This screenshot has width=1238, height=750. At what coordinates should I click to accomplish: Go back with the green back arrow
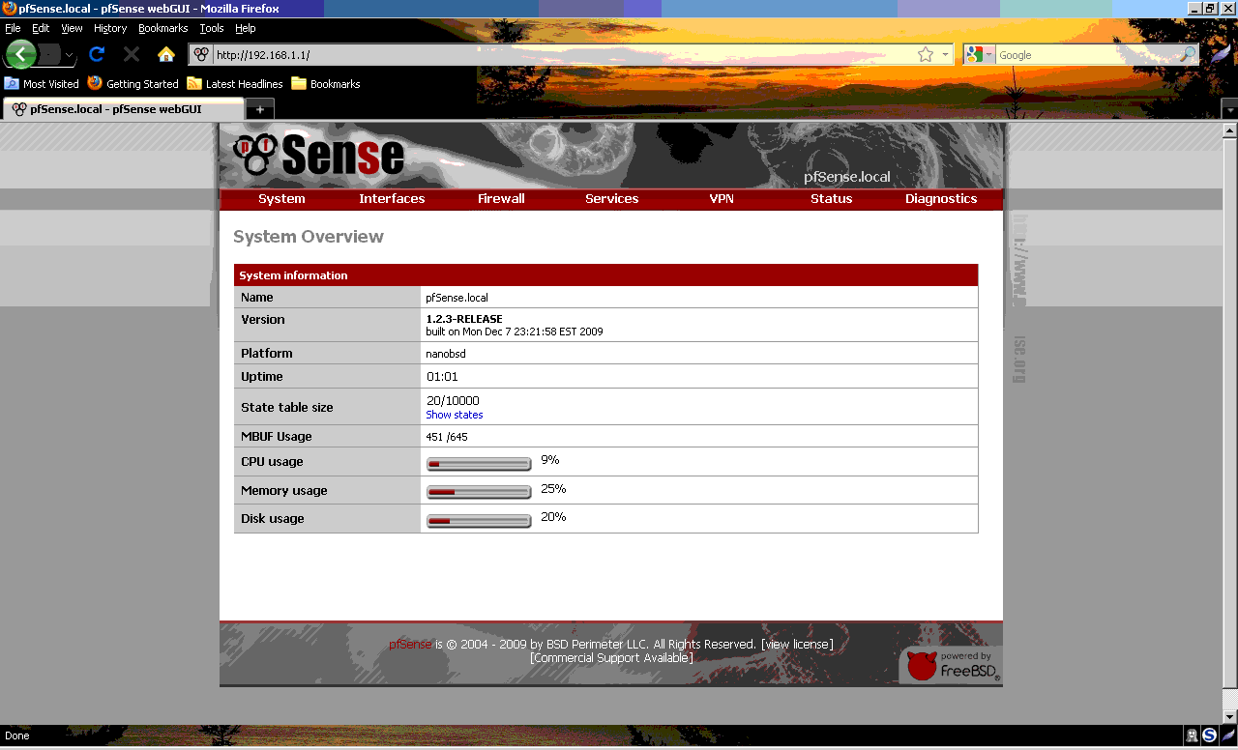pos(21,54)
